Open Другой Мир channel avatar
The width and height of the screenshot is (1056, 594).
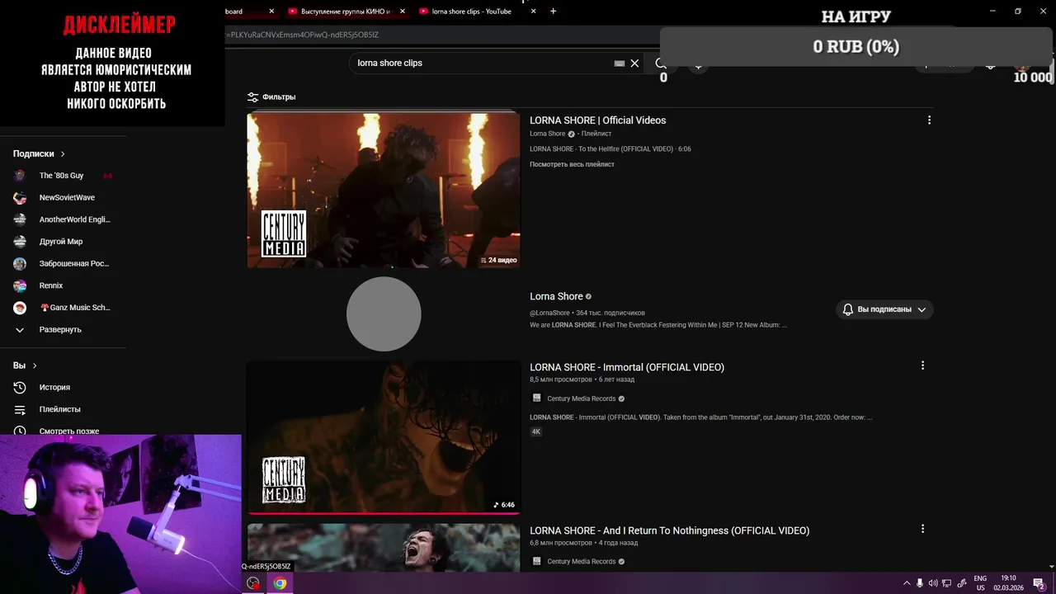20,242
